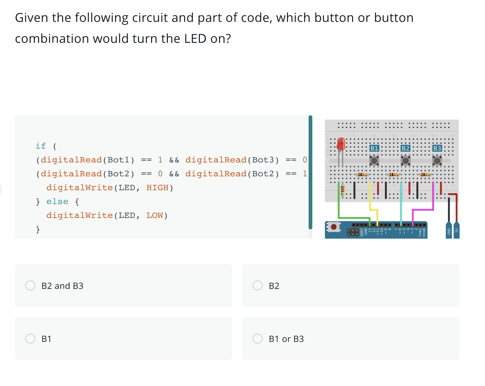Screen dimensions: 485x386
Task: Click the digitalWrite(LED, LOW) code line
Action: 107,216
